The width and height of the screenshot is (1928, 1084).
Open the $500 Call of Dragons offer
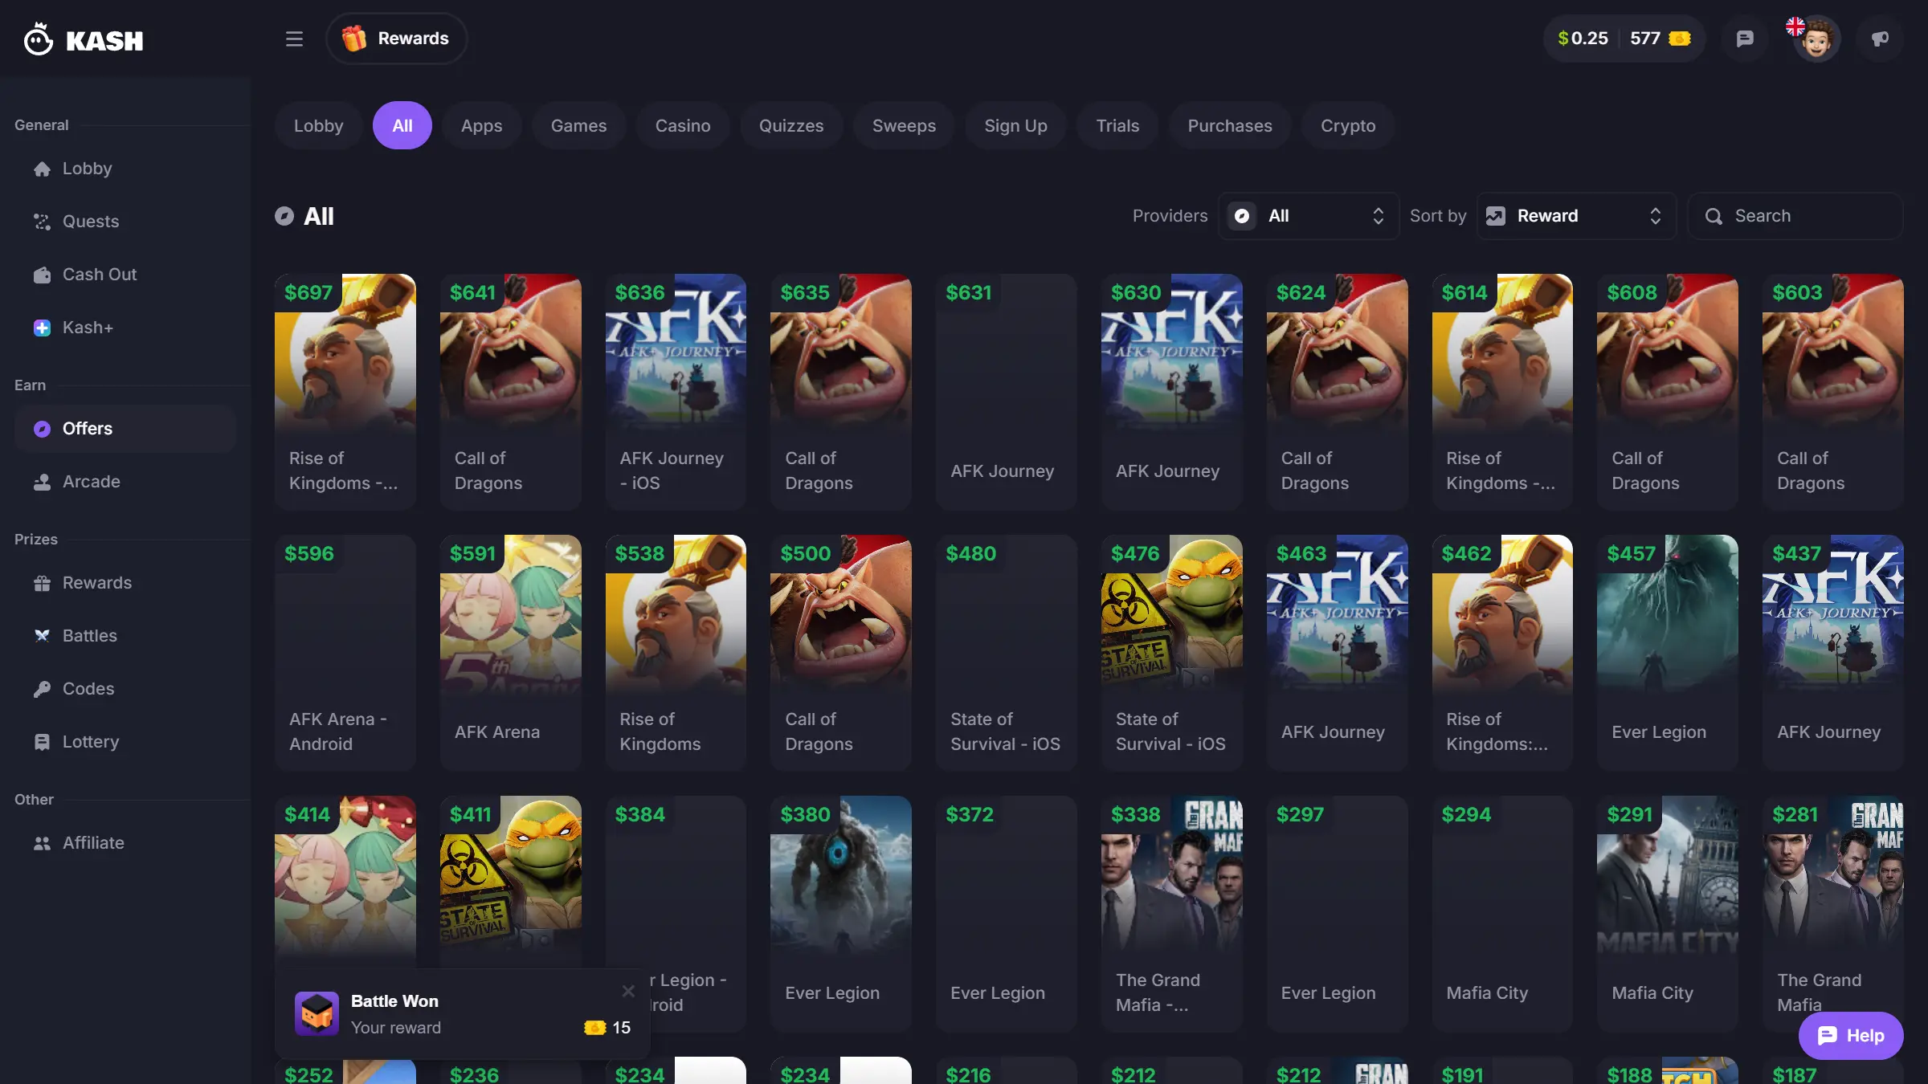(x=841, y=653)
